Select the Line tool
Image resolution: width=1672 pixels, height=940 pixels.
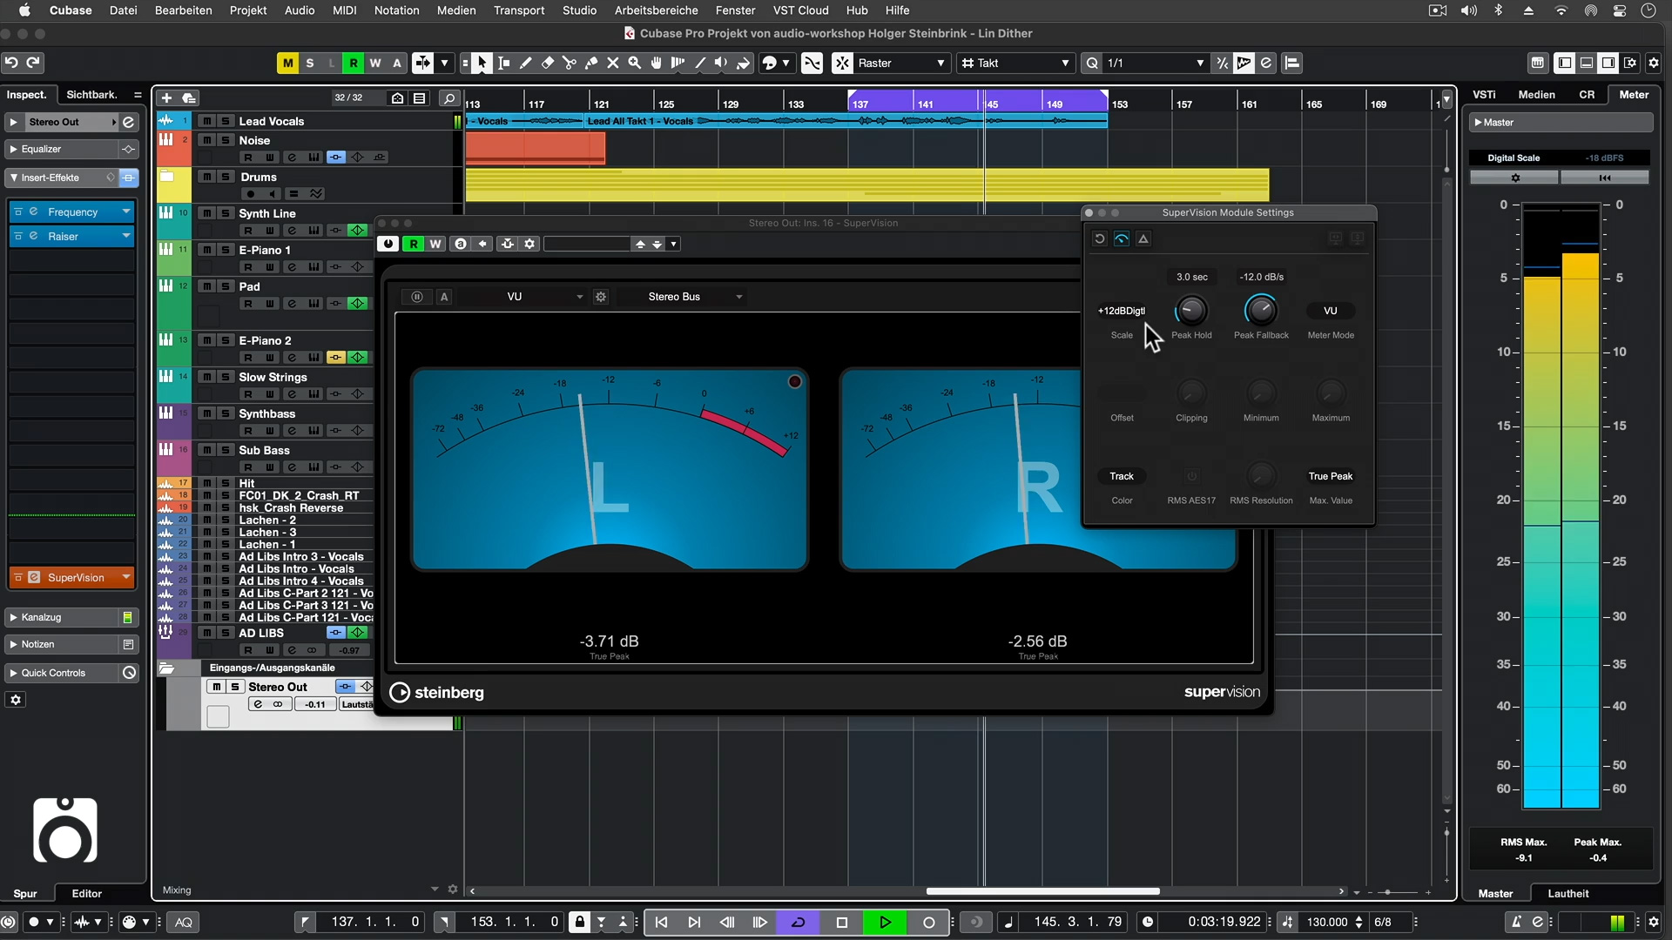700,63
